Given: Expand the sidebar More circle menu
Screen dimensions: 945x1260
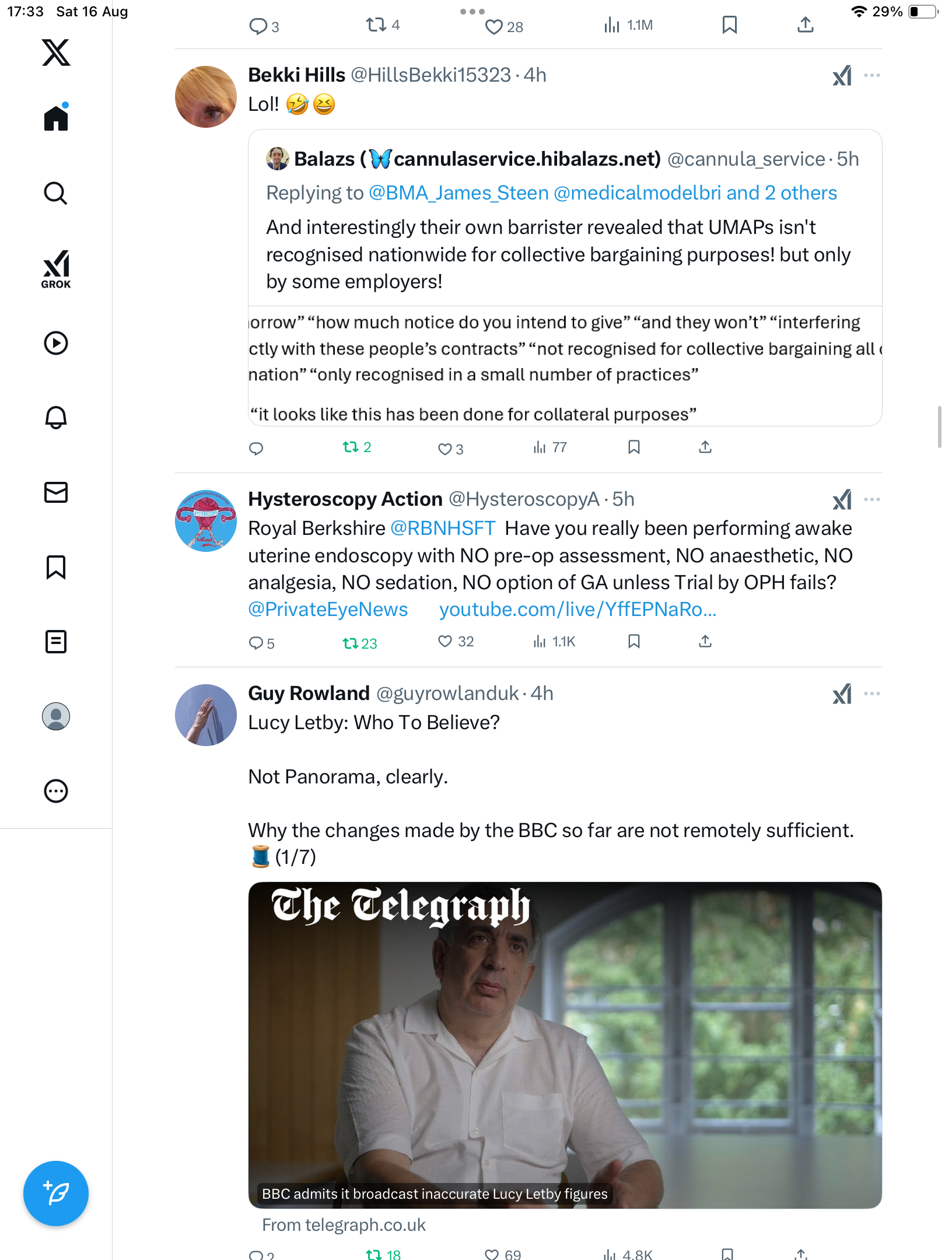Looking at the screenshot, I should pos(56,792).
